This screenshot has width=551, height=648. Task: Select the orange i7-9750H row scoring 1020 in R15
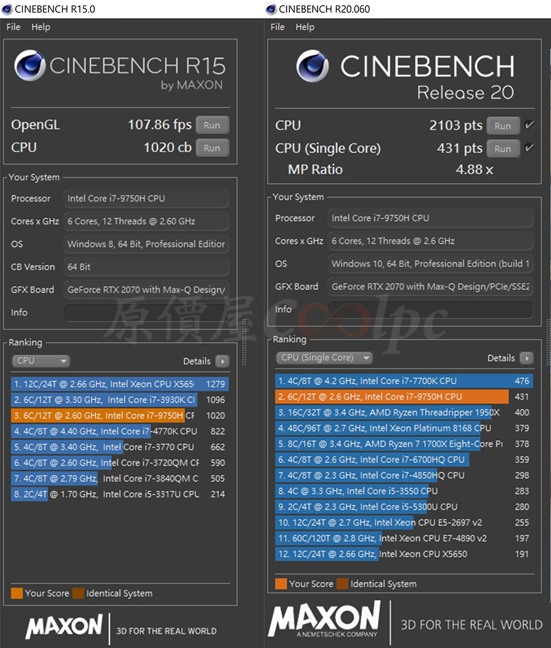[x=120, y=415]
